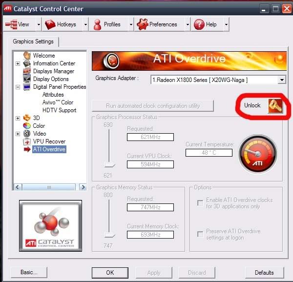Open the Profiles dropdown arrow
This screenshot has width=293, height=282.
[131, 24]
